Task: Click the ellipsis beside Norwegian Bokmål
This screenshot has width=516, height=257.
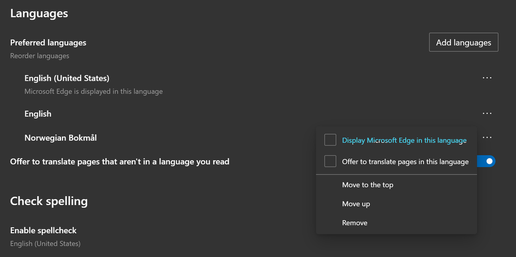Action: coord(487,138)
